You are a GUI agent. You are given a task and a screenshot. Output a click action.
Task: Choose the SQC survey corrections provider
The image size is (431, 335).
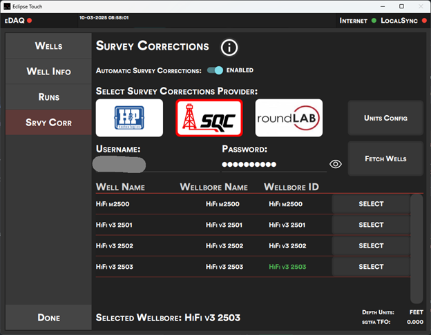(209, 118)
